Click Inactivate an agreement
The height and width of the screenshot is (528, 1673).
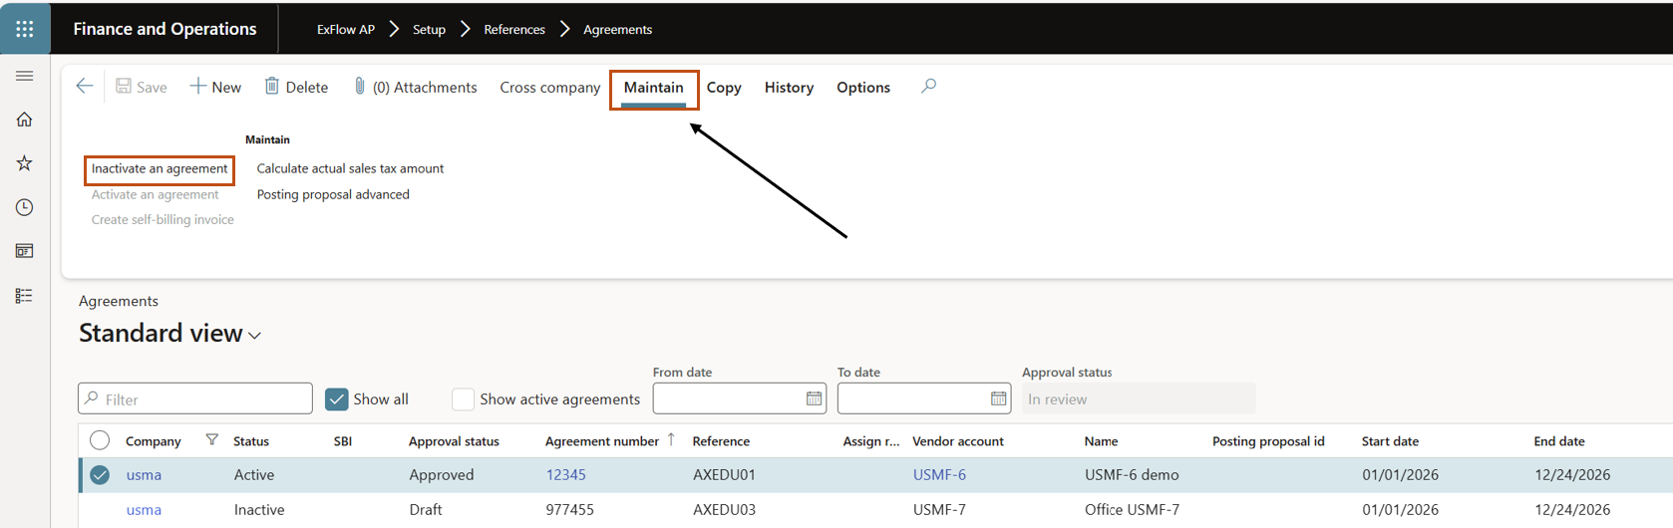pos(160,169)
